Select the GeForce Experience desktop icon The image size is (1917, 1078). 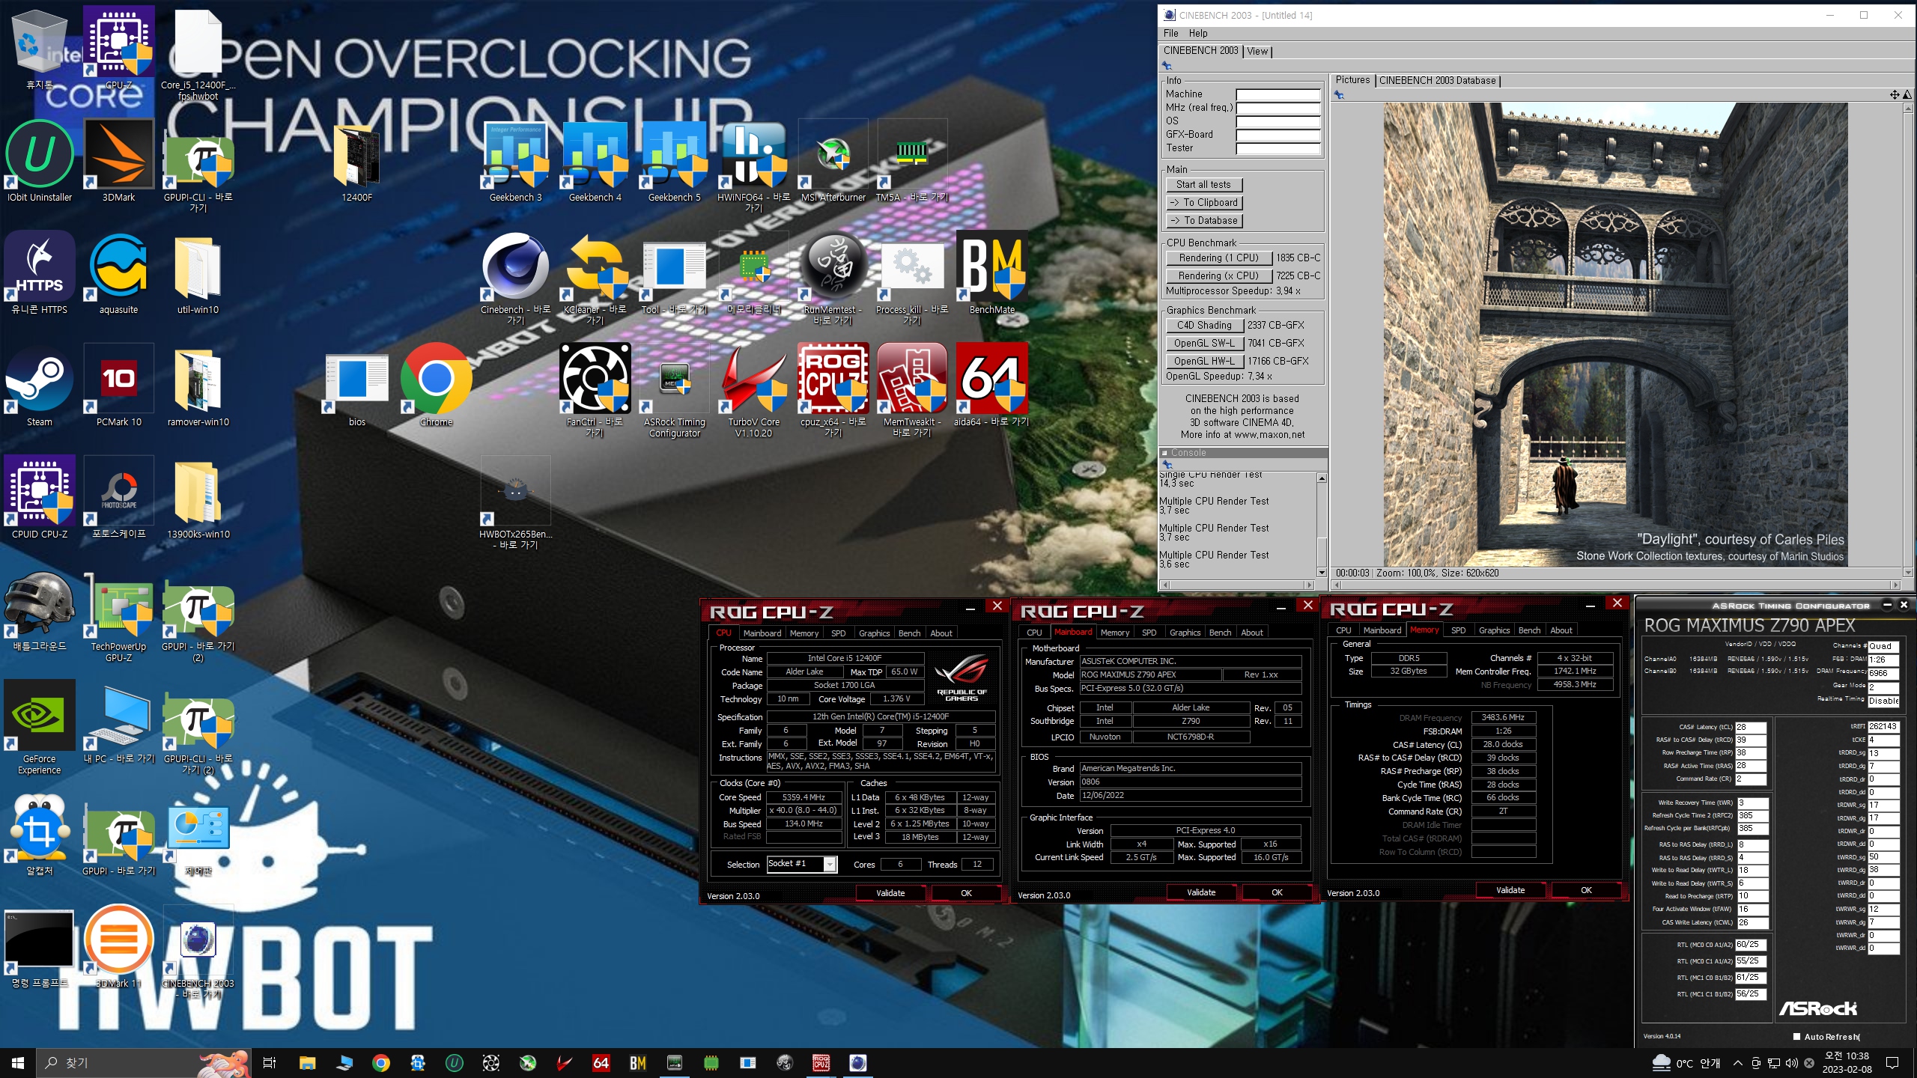click(40, 728)
